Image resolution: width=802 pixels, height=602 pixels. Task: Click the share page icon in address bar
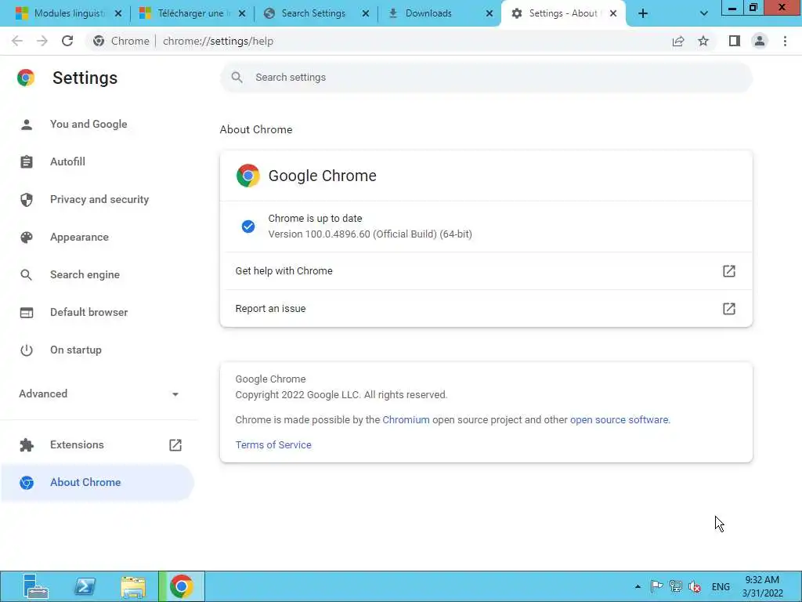click(x=678, y=41)
